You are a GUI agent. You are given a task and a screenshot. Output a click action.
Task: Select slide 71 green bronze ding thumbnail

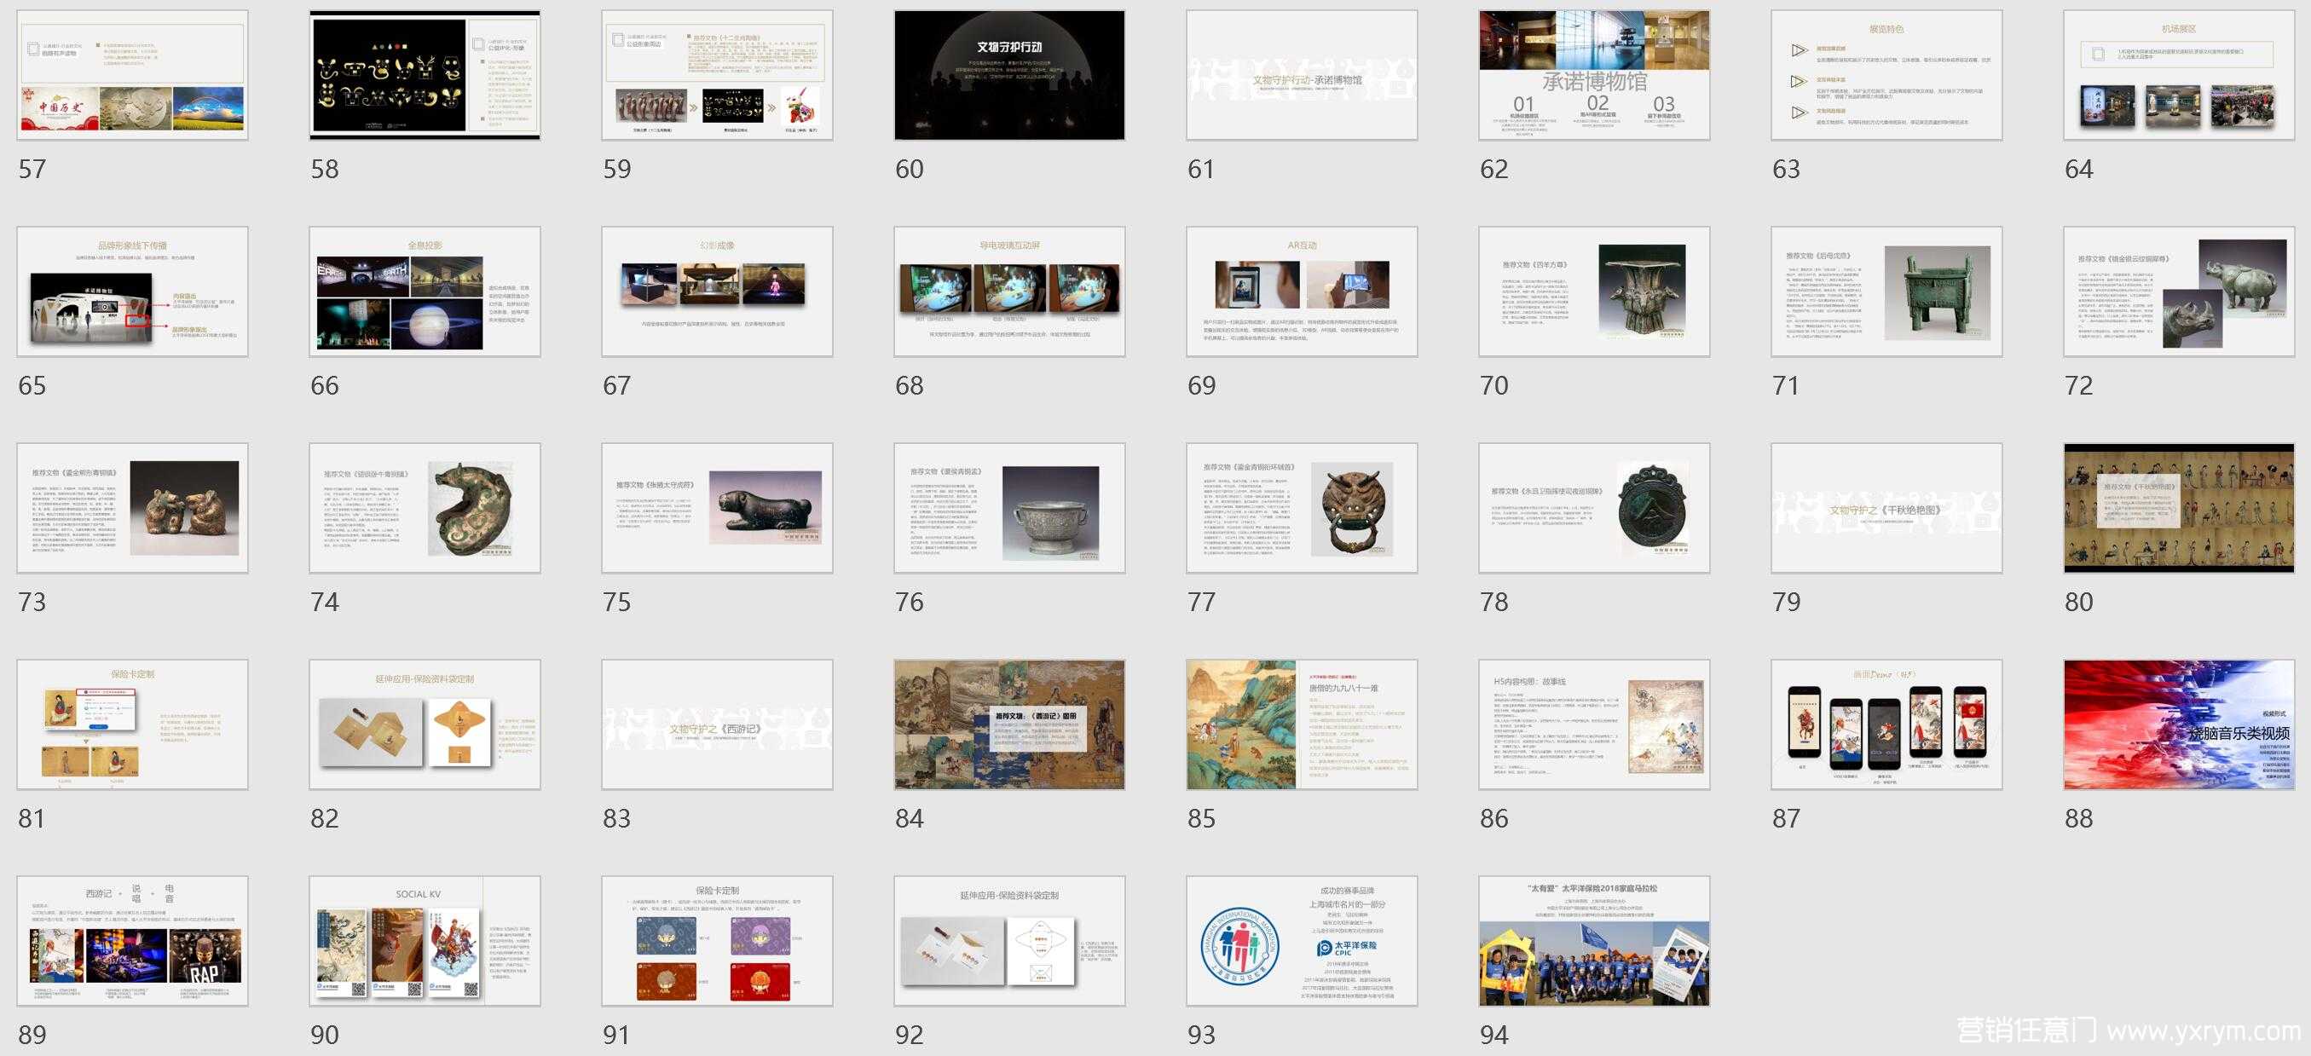point(1887,291)
